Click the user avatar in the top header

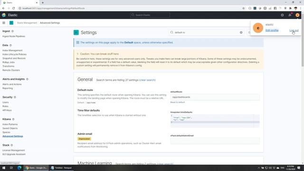click(x=297, y=15)
